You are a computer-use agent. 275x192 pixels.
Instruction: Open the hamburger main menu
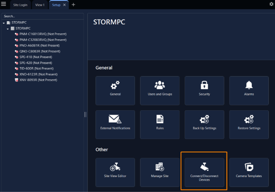point(4,5)
